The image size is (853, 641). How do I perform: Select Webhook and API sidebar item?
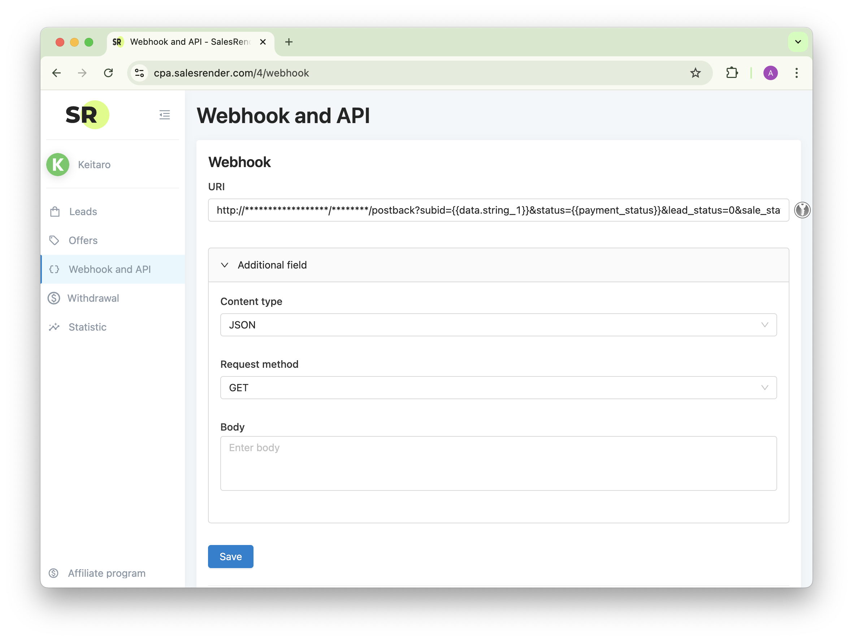pos(113,269)
